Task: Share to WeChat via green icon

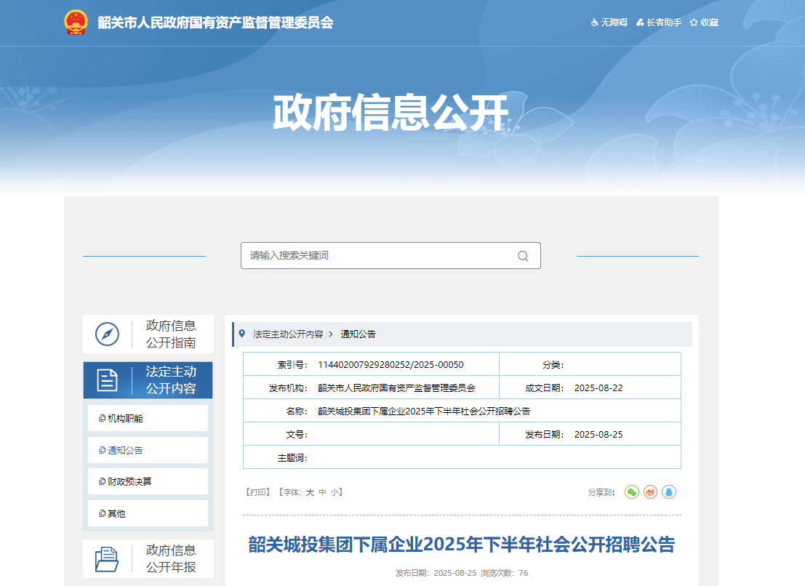Action: click(632, 492)
